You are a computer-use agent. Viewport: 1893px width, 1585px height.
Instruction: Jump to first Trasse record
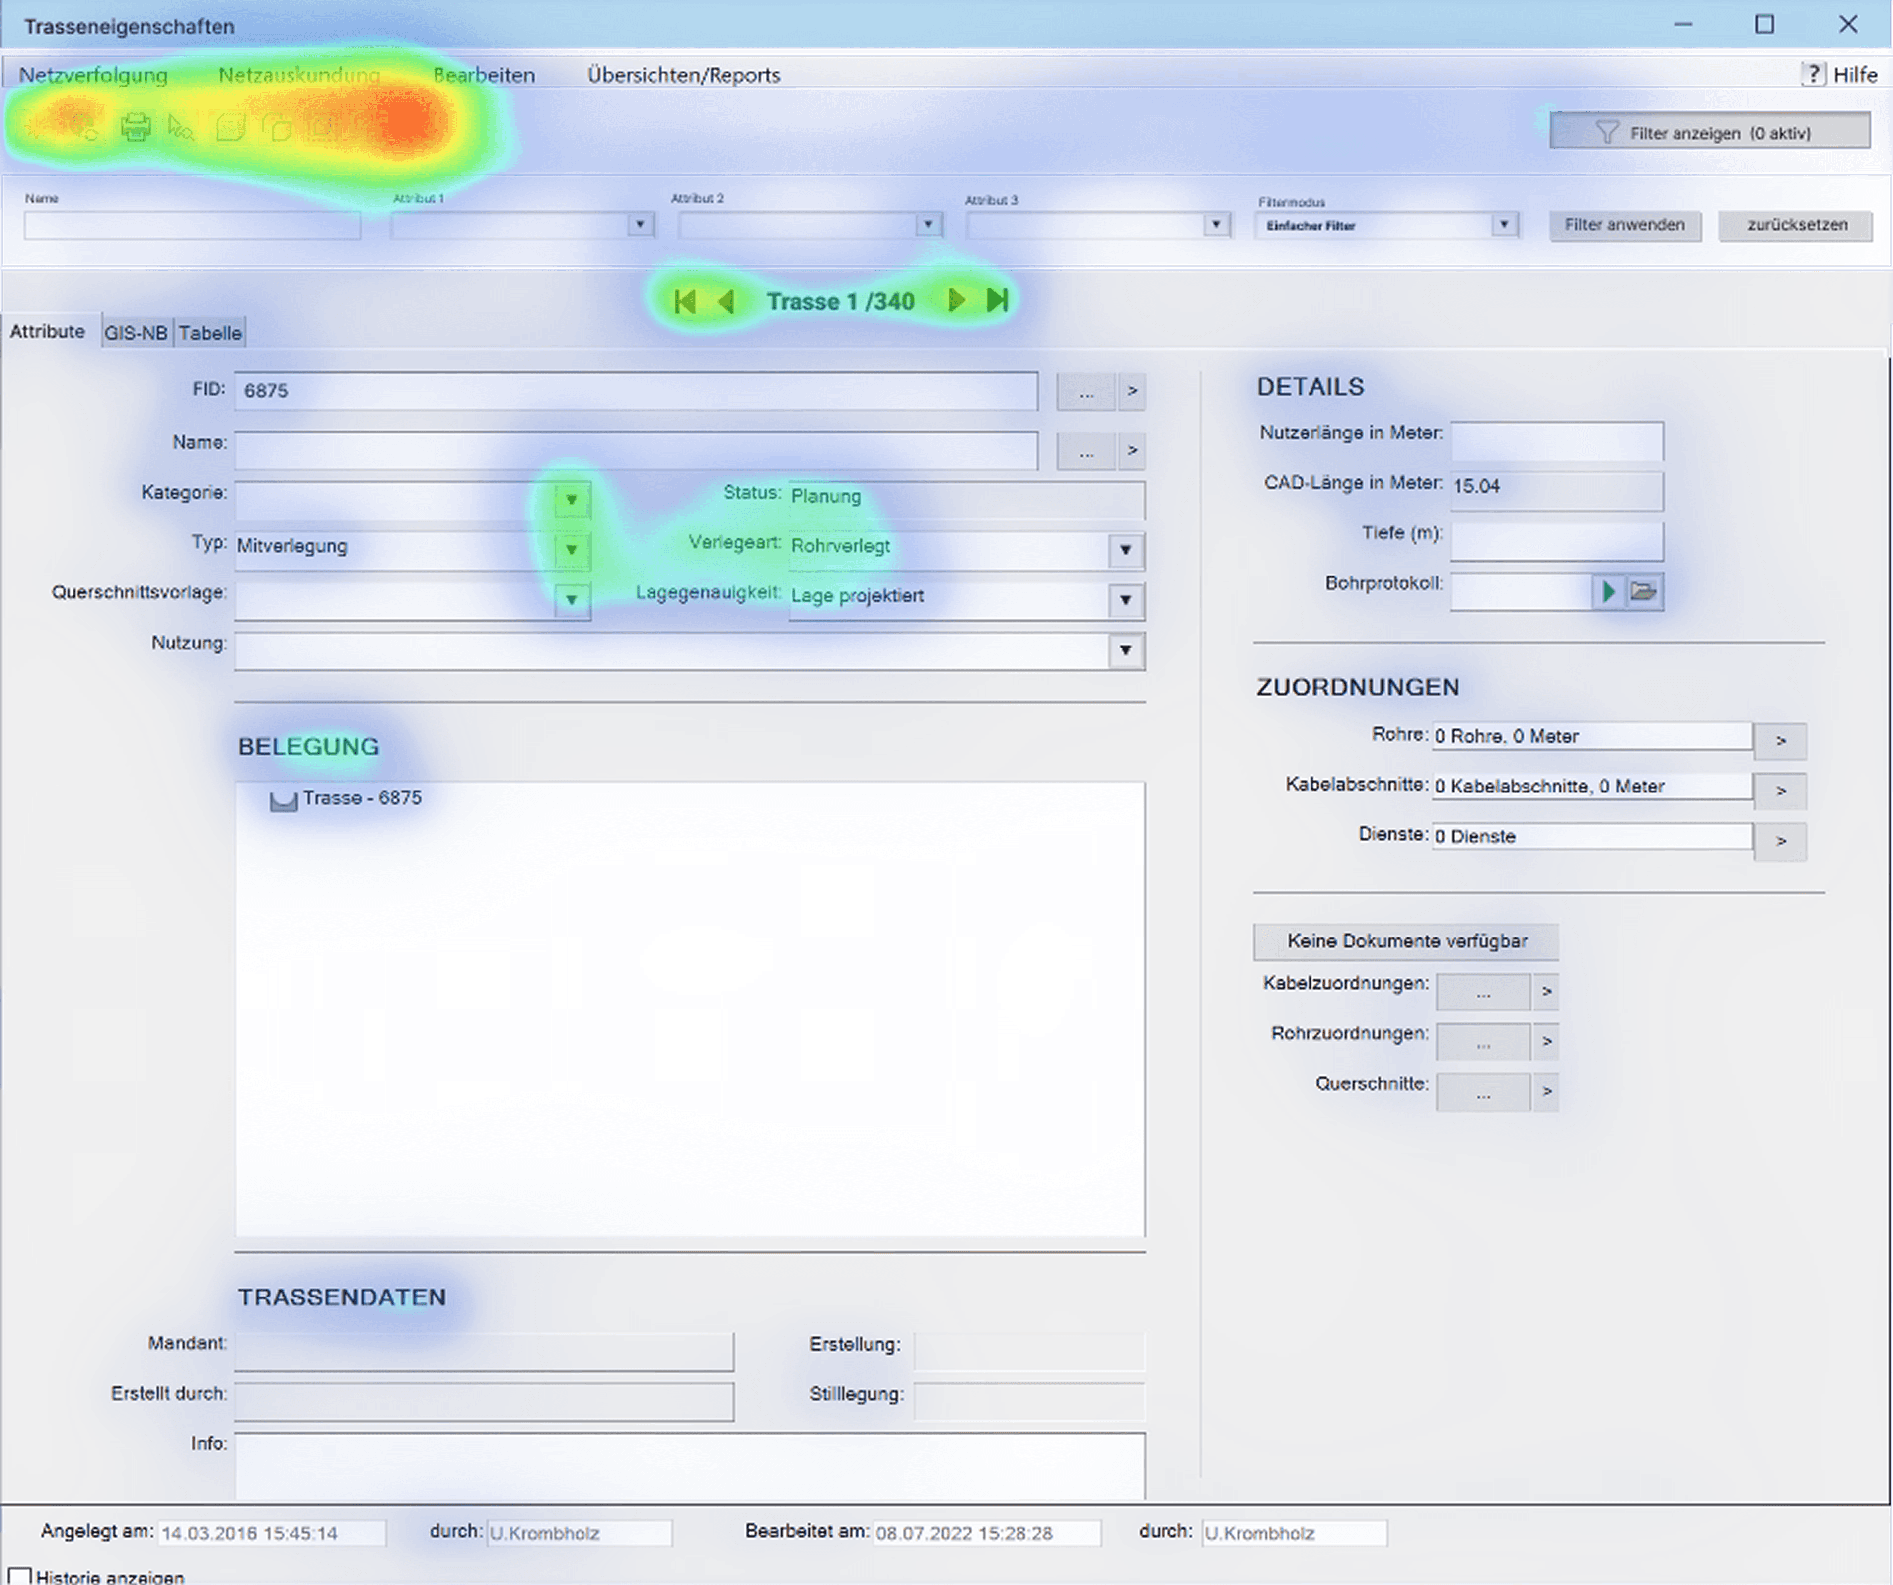point(686,301)
